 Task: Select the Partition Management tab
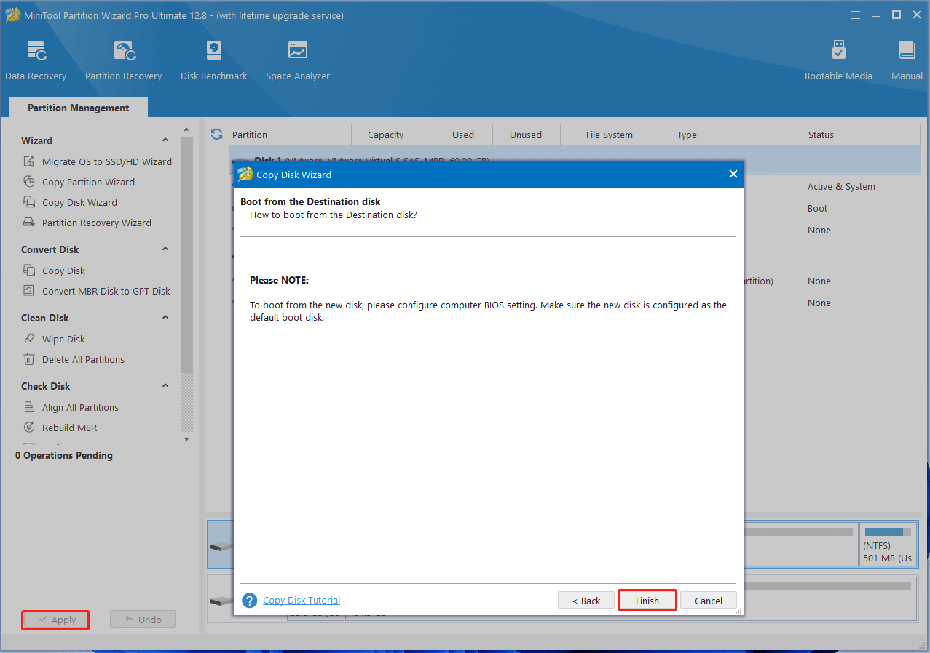(x=79, y=108)
